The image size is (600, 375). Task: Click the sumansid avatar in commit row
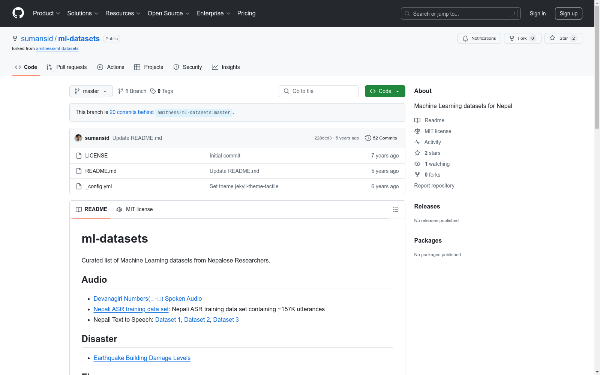coord(78,138)
